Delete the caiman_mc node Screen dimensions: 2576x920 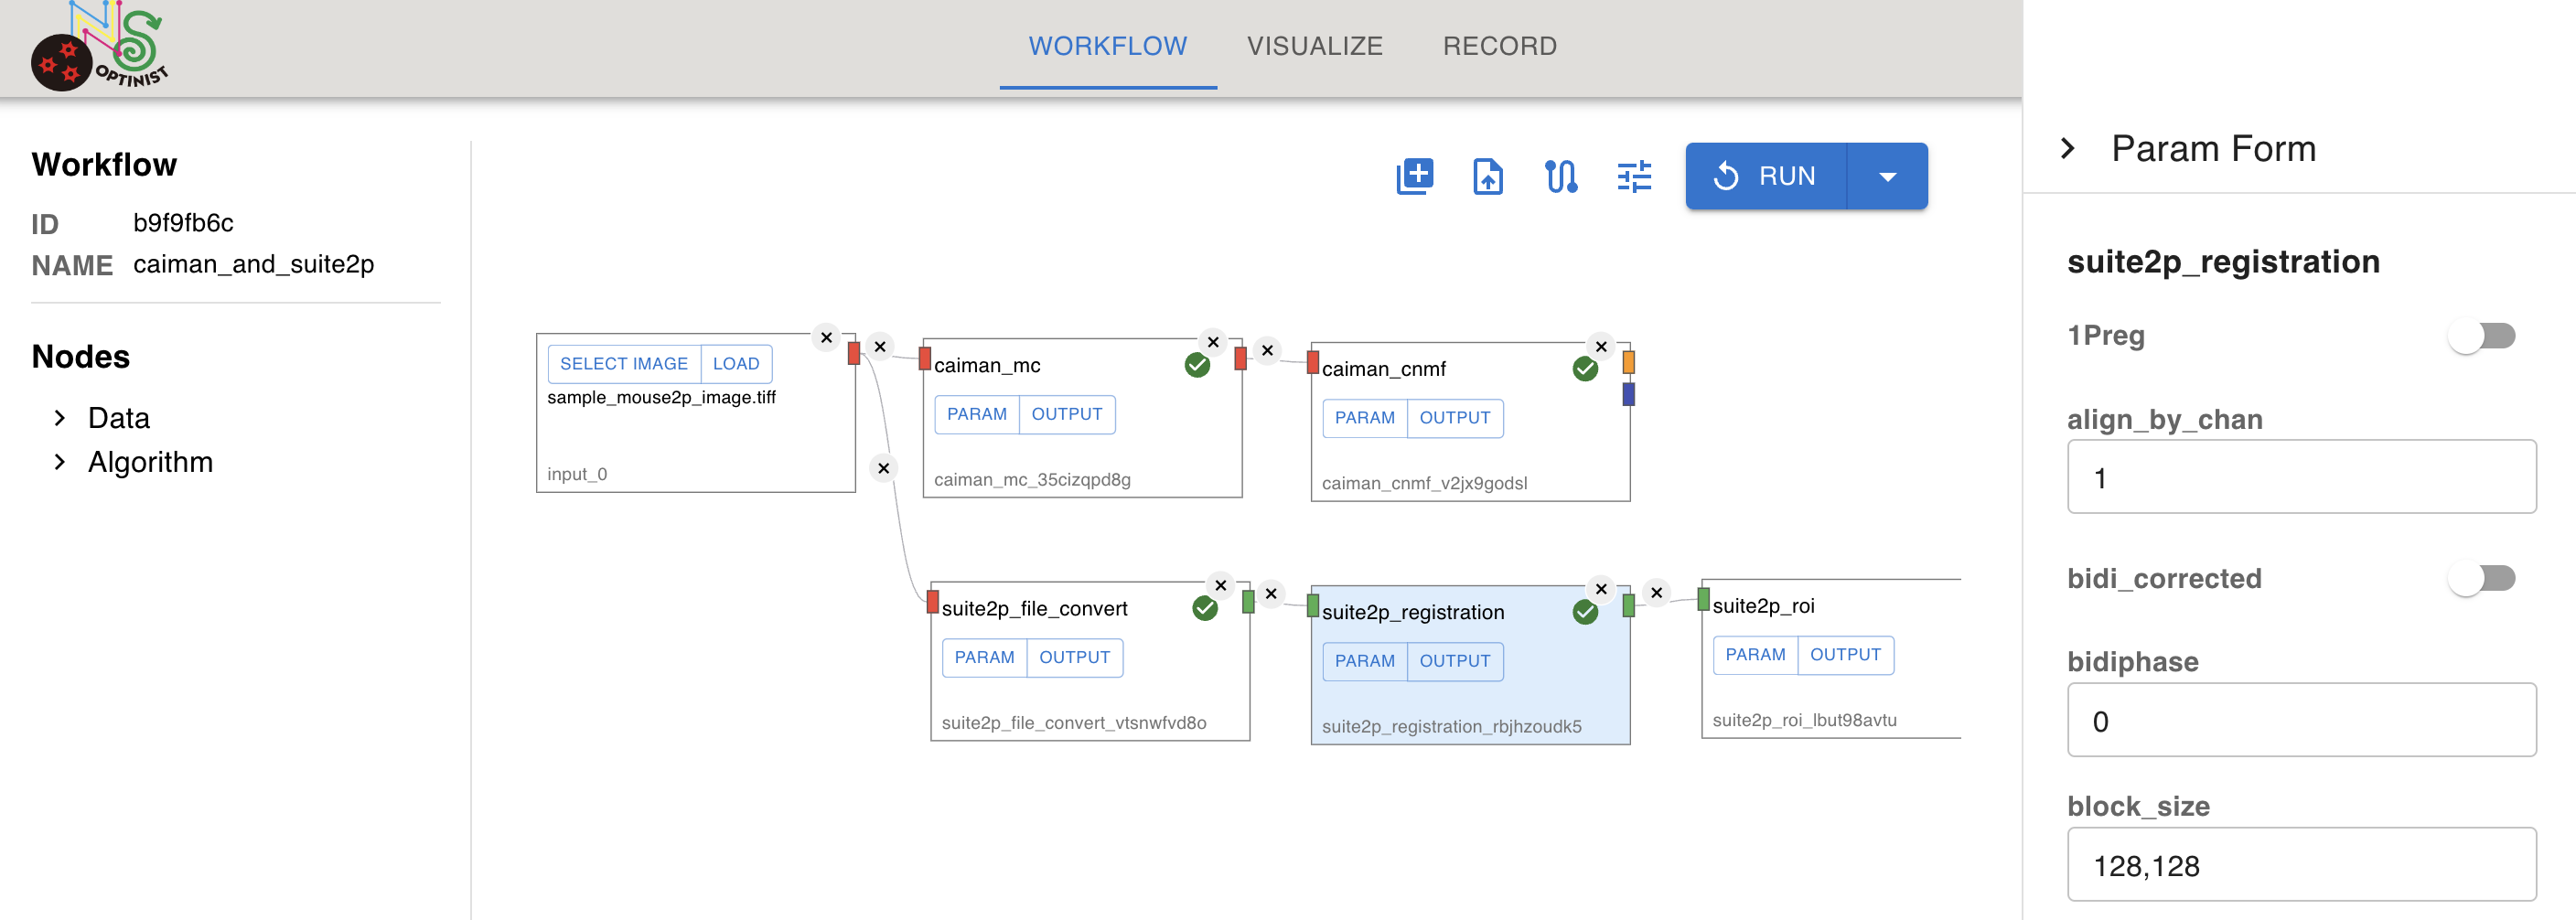click(x=1213, y=342)
